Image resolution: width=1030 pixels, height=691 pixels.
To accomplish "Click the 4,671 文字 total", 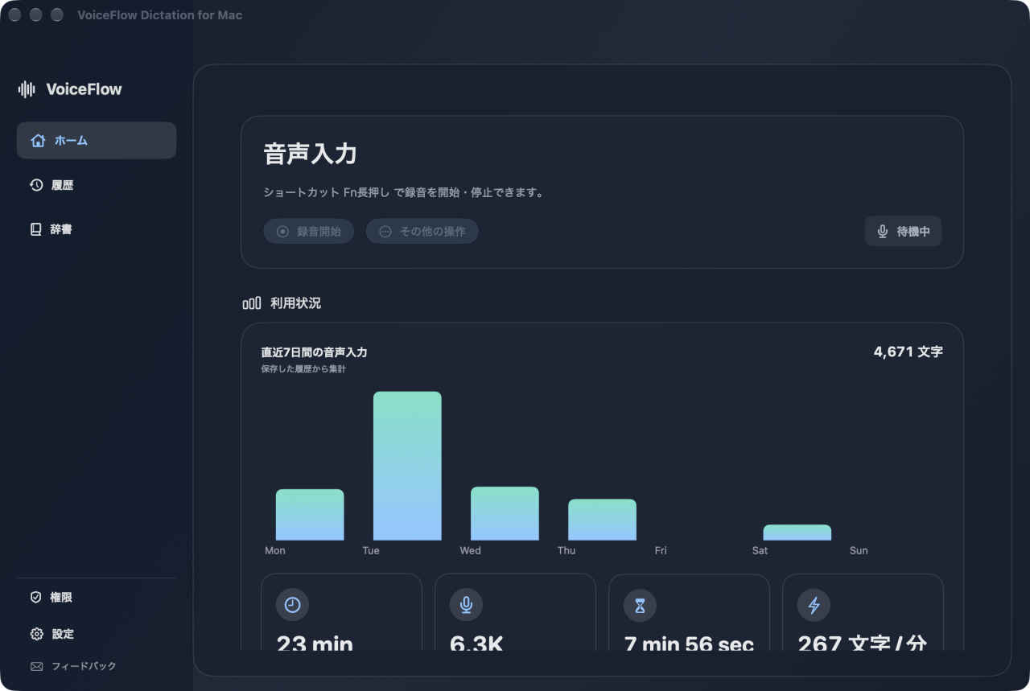I will pyautogui.click(x=908, y=352).
